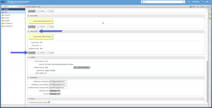
Task: Click the refresh icon in top bar
Action: [189, 2]
